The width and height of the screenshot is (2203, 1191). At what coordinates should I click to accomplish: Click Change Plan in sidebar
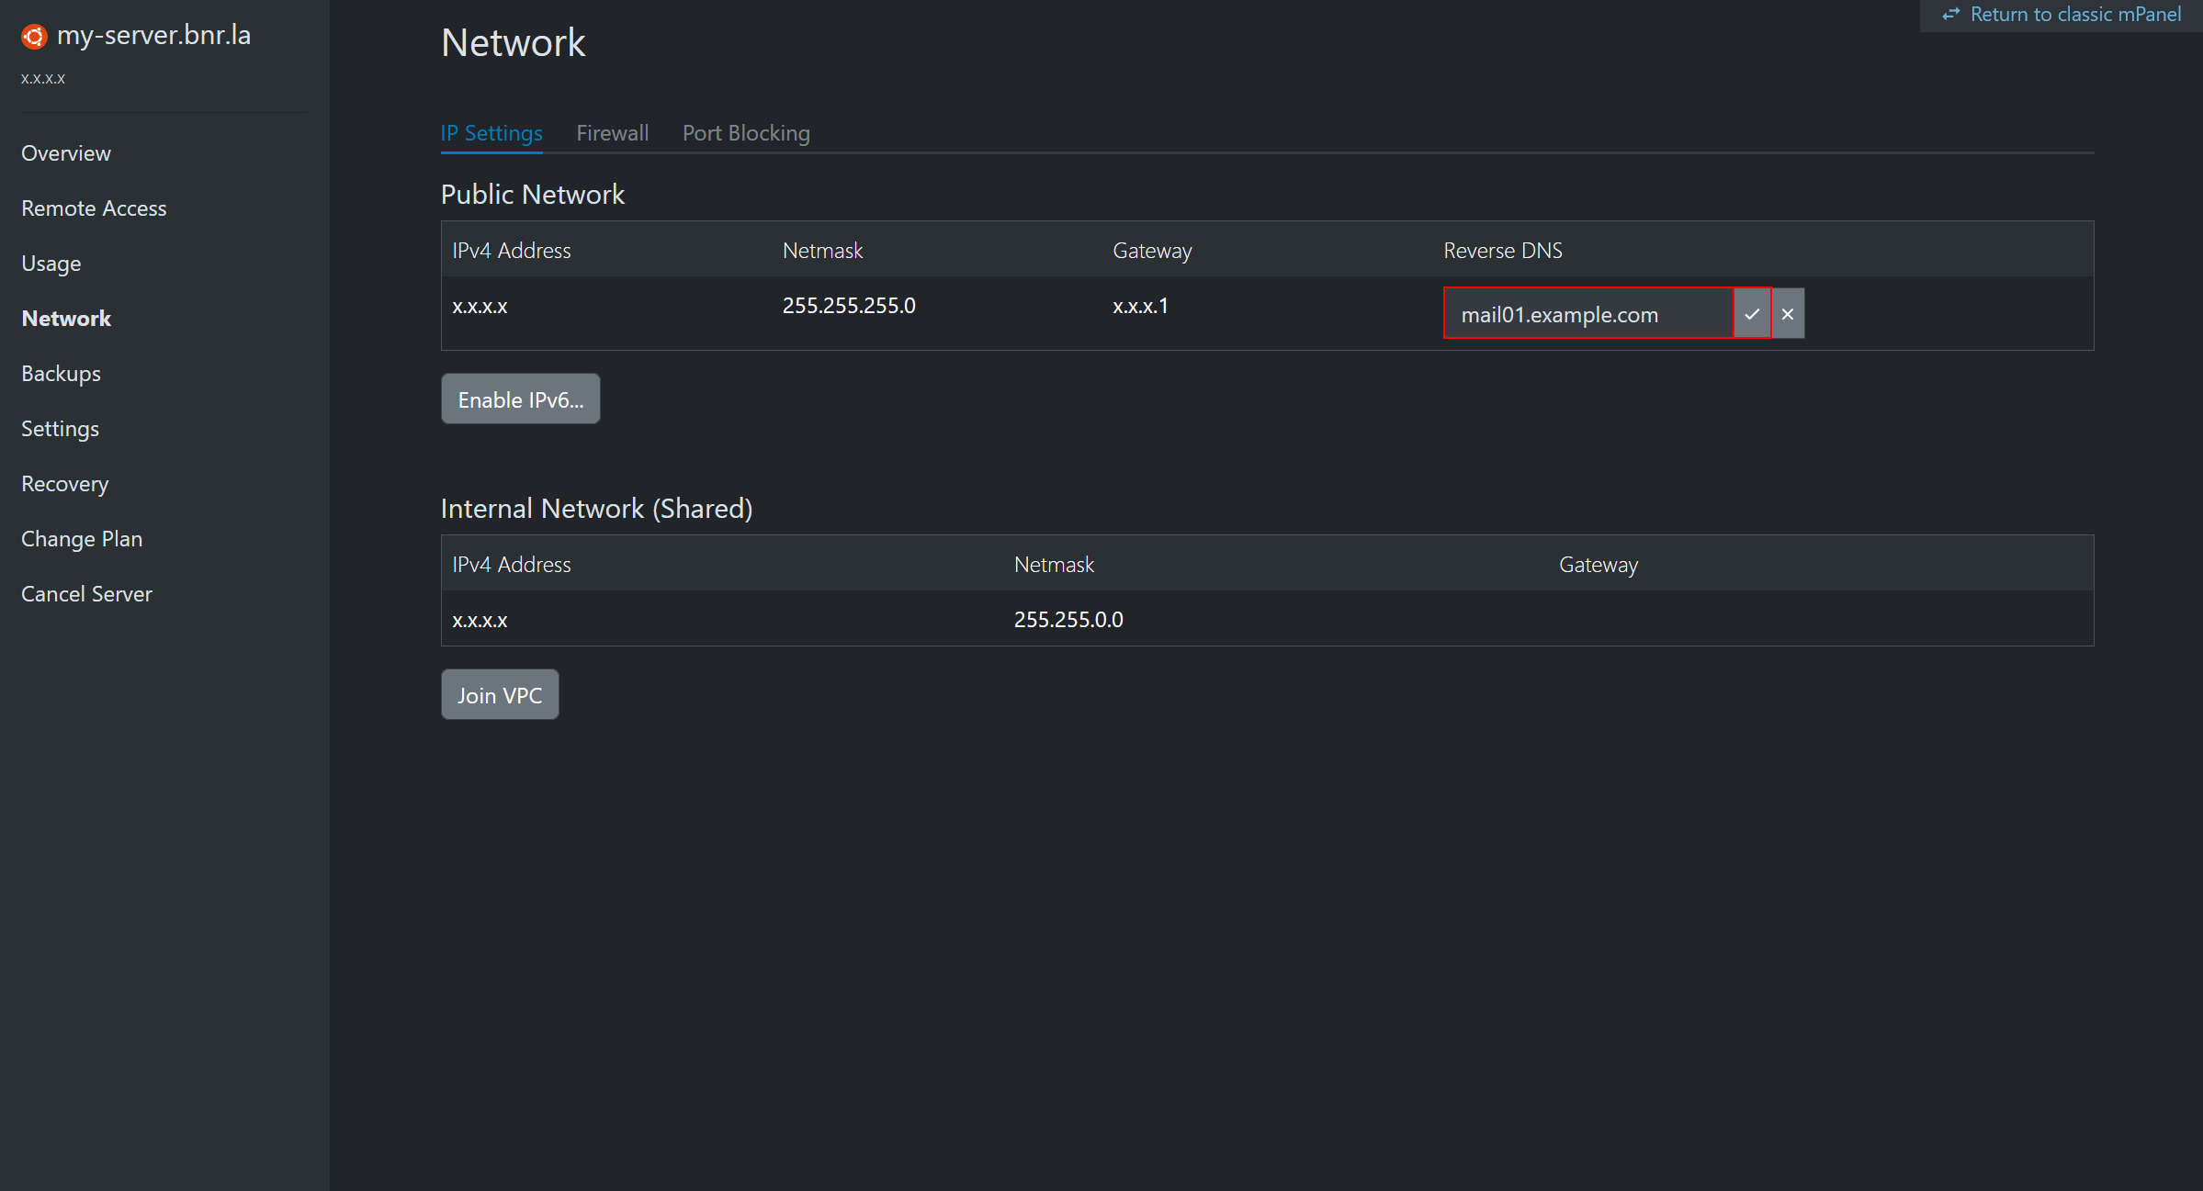point(82,539)
